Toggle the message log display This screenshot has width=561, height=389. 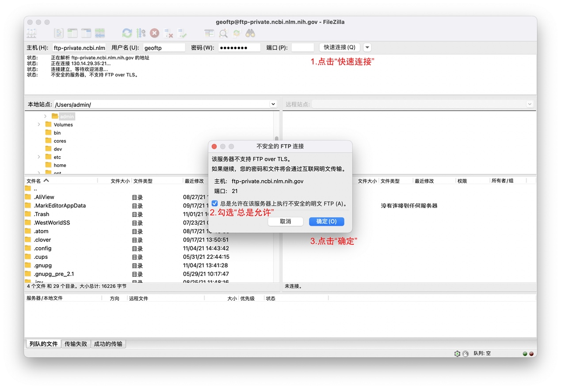tap(58, 33)
